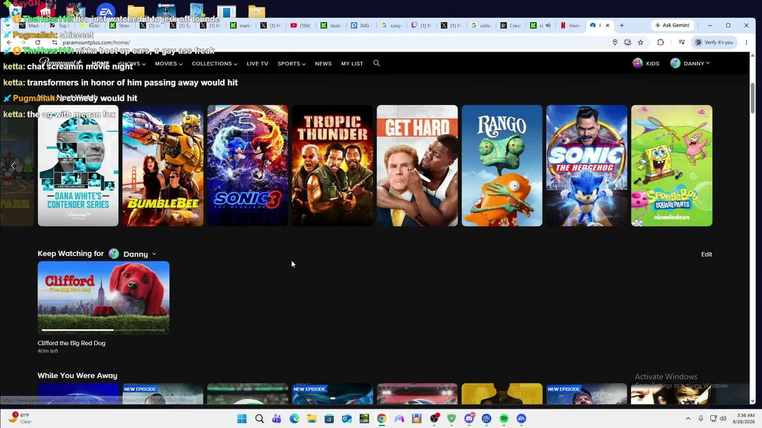The height and width of the screenshot is (428, 762).
Task: Open Chrome's tab search dropdown arrow
Action: [x=8, y=26]
